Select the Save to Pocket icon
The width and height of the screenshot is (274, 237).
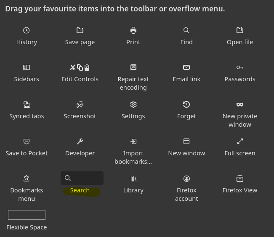coord(27,141)
